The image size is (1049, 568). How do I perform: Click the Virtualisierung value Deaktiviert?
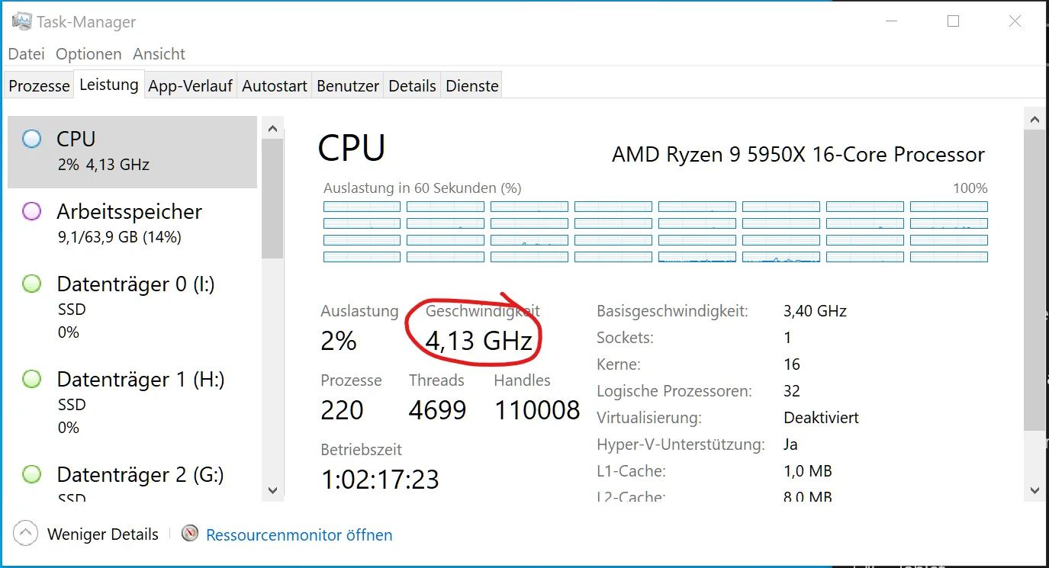pyautogui.click(x=821, y=418)
